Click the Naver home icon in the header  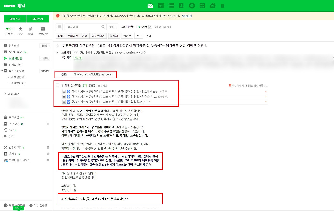[212, 5]
